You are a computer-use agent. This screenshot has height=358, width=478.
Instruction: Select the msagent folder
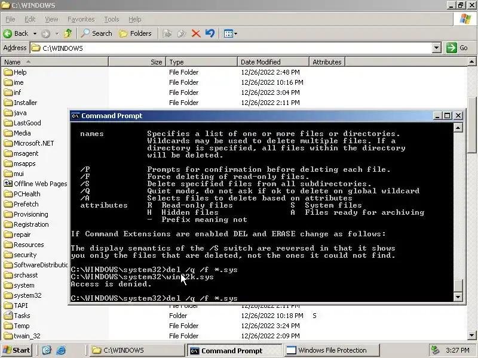[22, 153]
